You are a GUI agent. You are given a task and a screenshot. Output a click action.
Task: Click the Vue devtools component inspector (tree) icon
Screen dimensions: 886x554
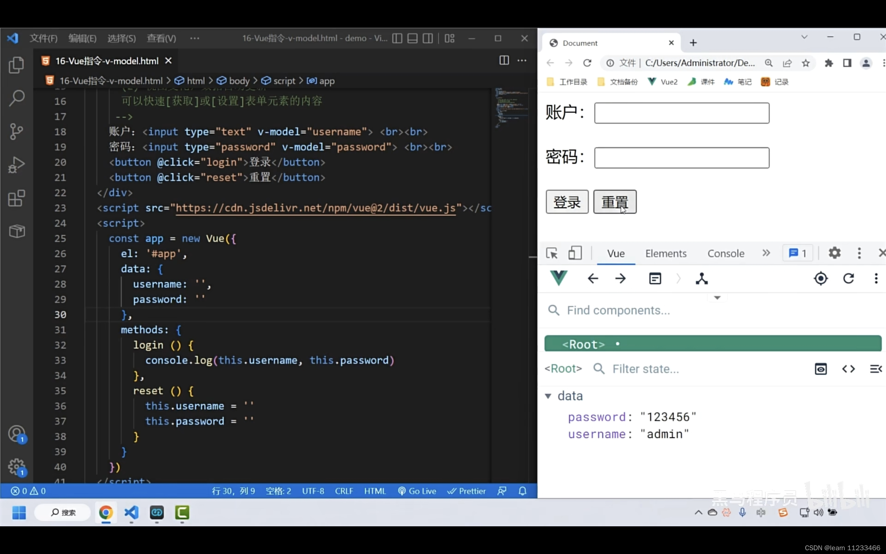[702, 279]
